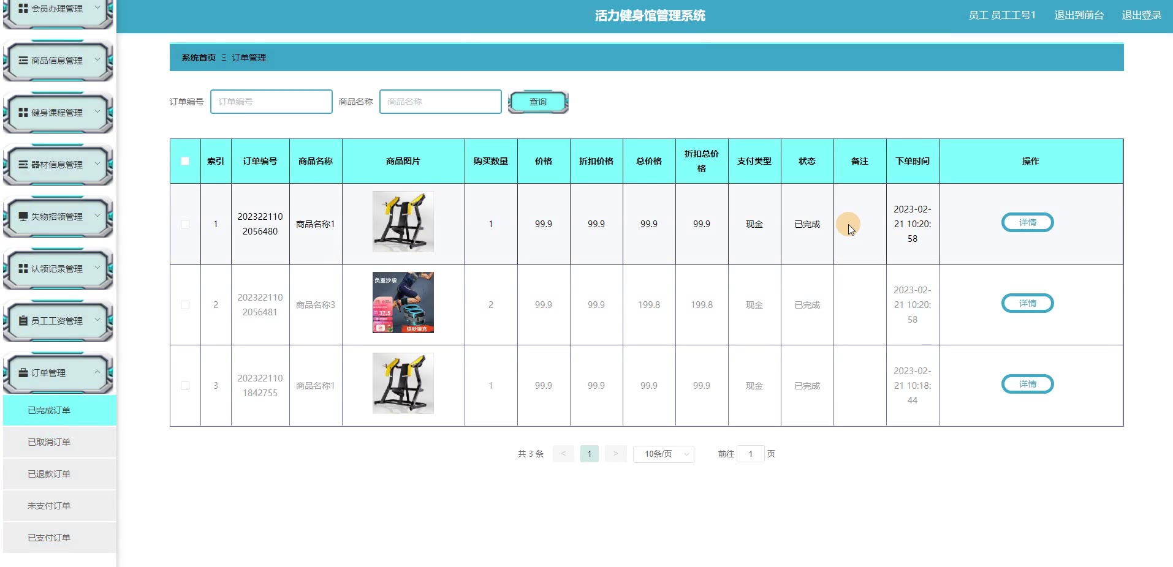Image resolution: width=1173 pixels, height=567 pixels.
Task: Click the 认领记录管理 grid icon
Action: click(x=23, y=269)
